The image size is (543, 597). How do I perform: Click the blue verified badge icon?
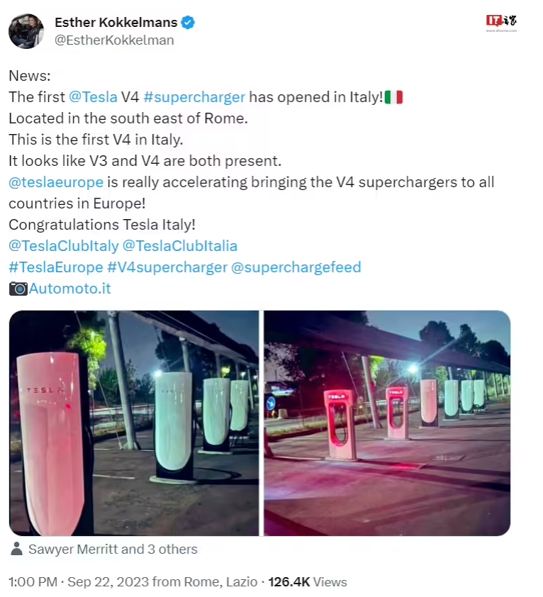click(x=188, y=23)
